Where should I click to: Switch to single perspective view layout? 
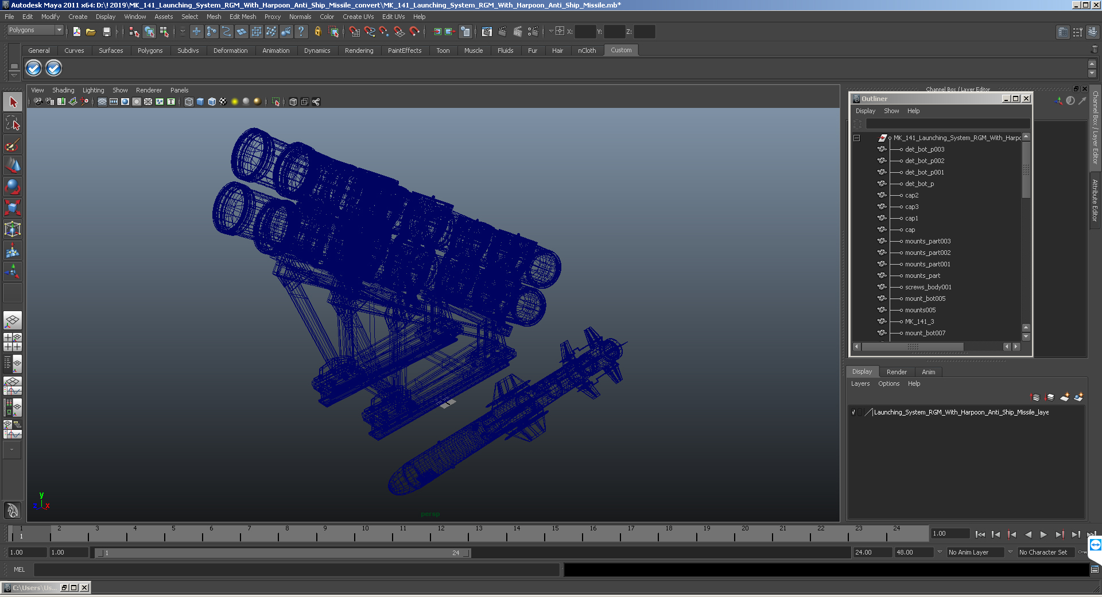point(13,321)
